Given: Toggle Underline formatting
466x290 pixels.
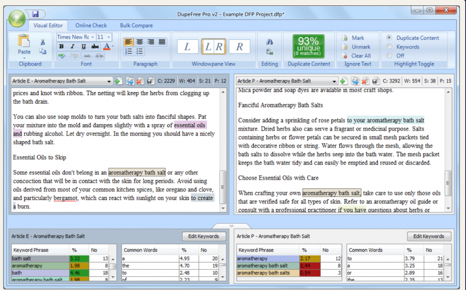Looking at the screenshot, I should click(x=83, y=46).
